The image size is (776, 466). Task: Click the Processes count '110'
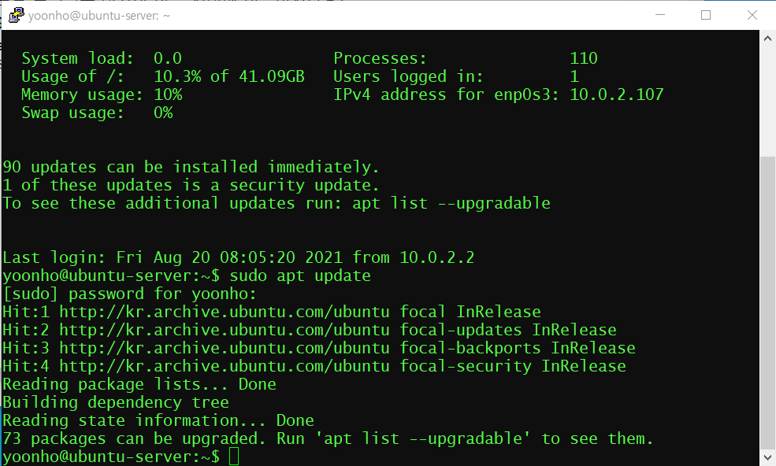coord(584,58)
